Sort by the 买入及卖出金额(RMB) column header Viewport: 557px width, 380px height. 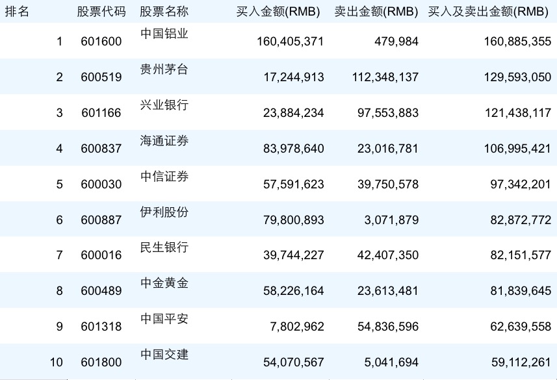coord(488,11)
